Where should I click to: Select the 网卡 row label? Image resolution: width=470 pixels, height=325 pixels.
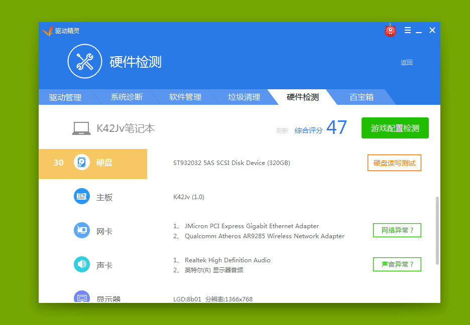tap(104, 231)
